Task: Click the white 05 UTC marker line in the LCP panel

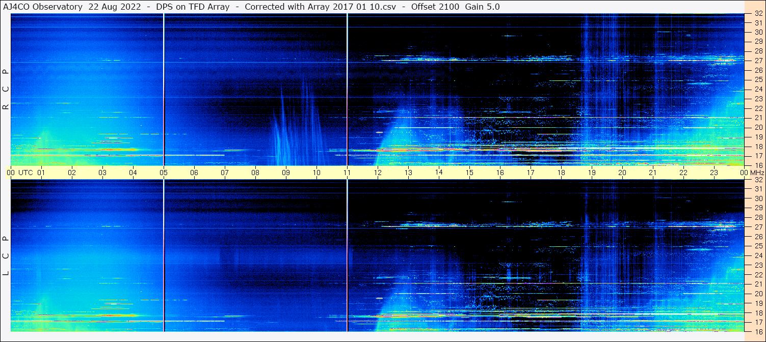Action: click(164, 255)
